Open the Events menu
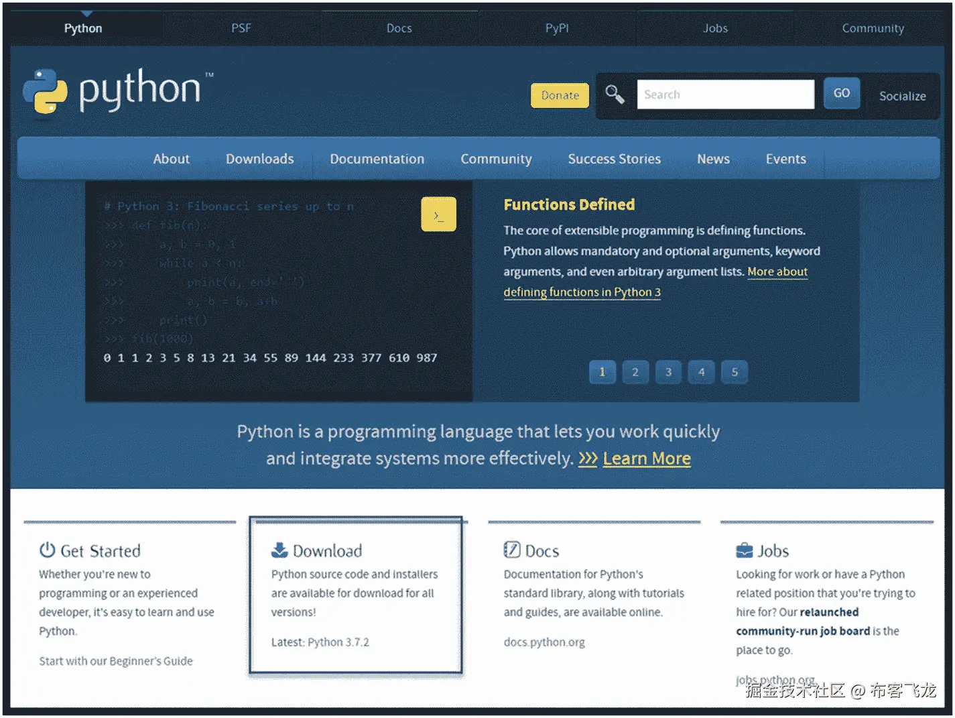This screenshot has width=955, height=718. coord(785,159)
